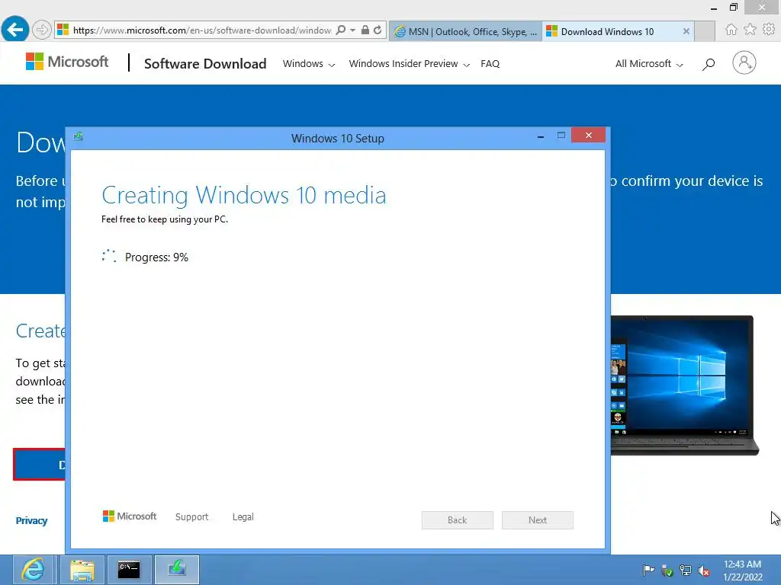The width and height of the screenshot is (781, 585).
Task: Click the Microsoft logo in Setup footer
Action: [130, 516]
